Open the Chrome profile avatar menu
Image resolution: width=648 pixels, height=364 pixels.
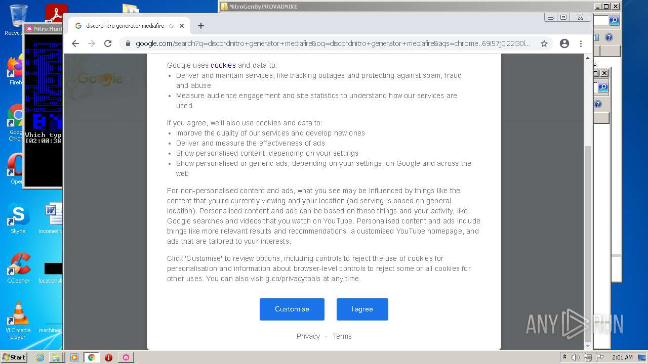[x=564, y=43]
